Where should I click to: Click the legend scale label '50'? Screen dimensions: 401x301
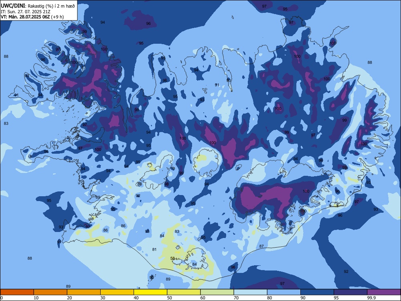tap(170, 298)
